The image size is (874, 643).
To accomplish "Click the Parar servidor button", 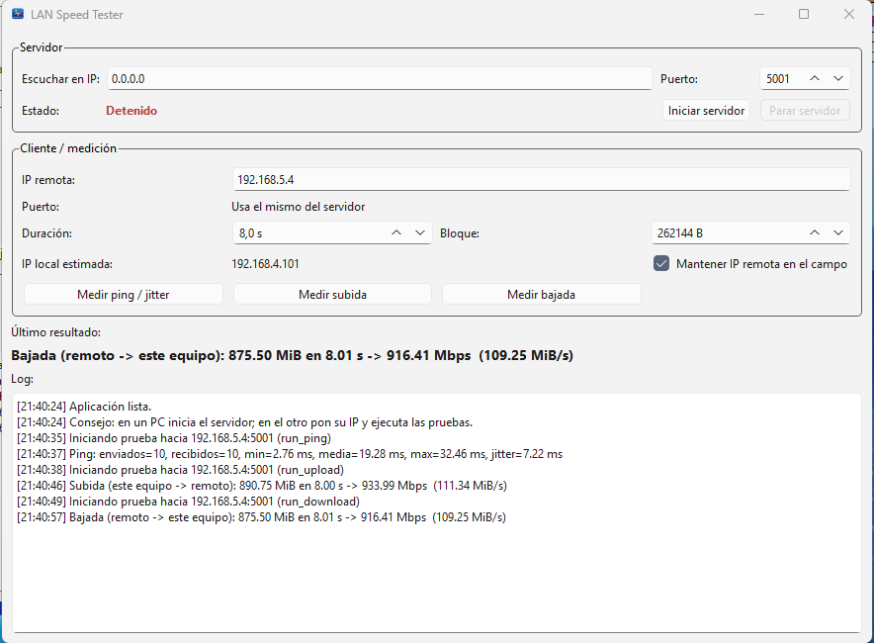I will (804, 111).
